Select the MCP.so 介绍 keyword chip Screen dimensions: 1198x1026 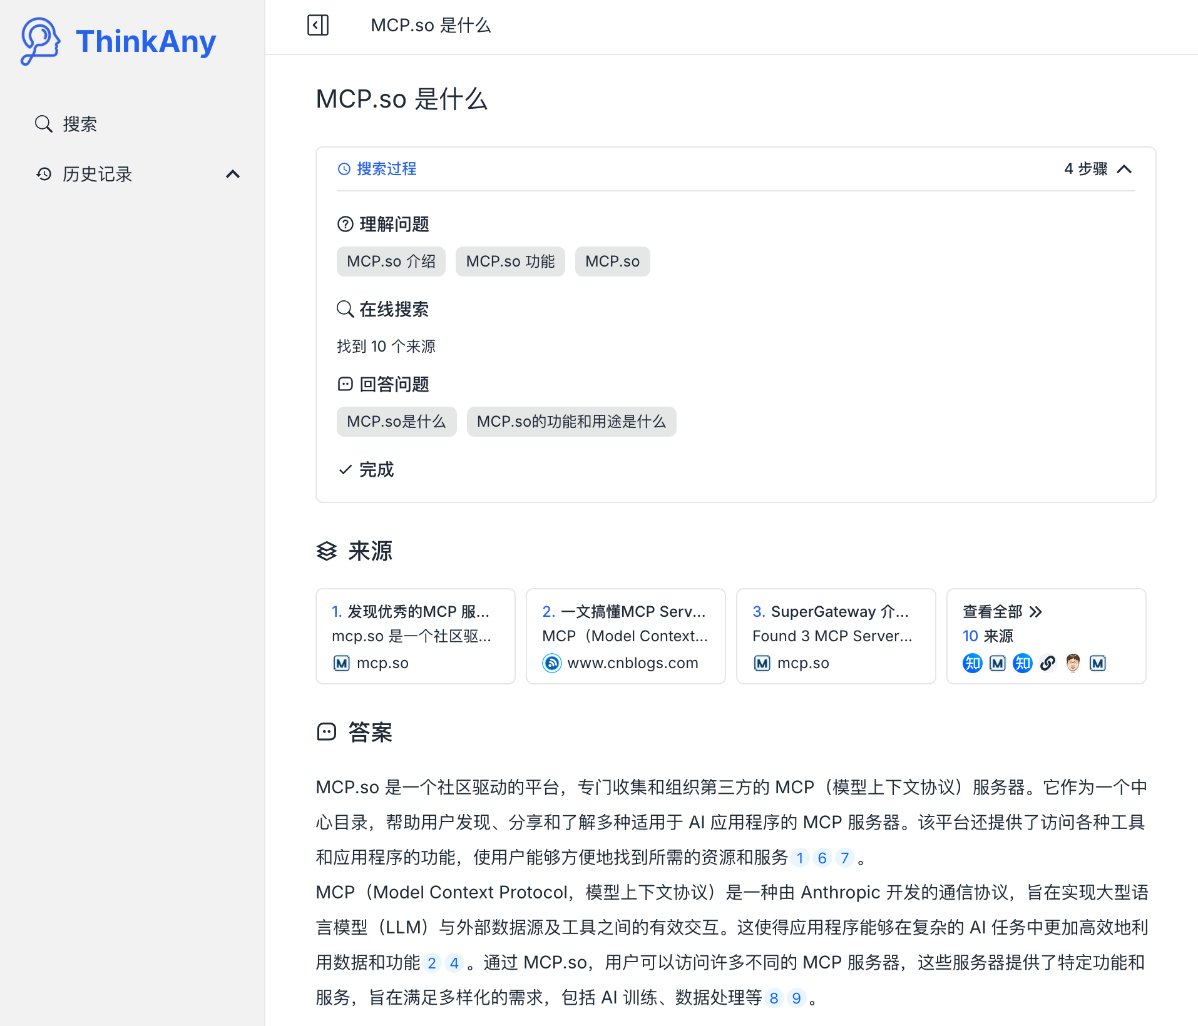[x=391, y=262]
